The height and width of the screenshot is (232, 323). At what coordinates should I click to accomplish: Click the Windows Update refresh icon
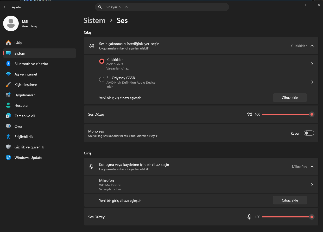[8, 158]
